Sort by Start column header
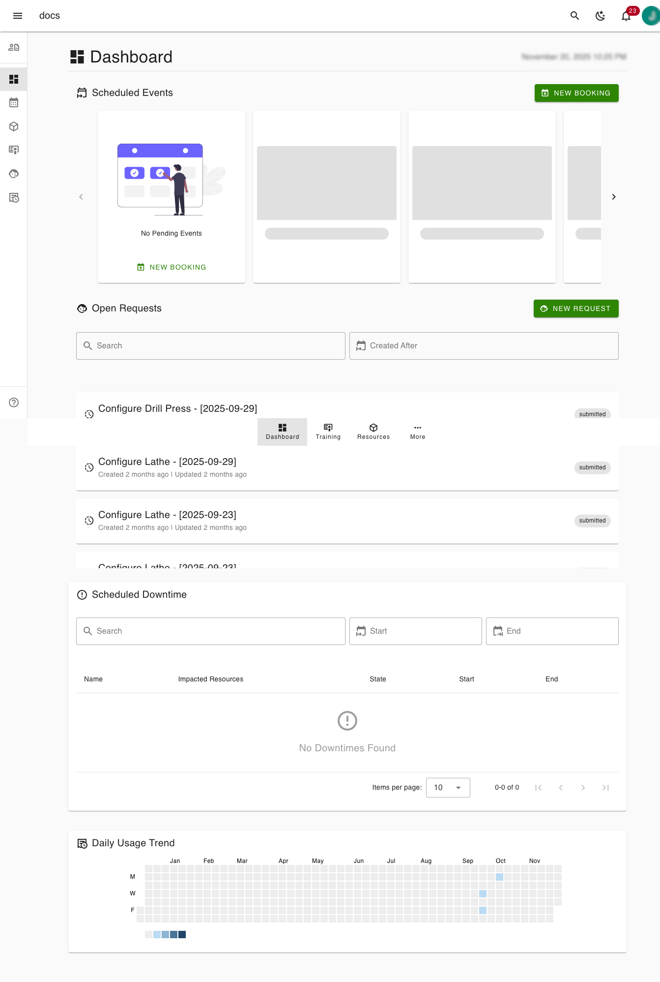 (x=467, y=679)
